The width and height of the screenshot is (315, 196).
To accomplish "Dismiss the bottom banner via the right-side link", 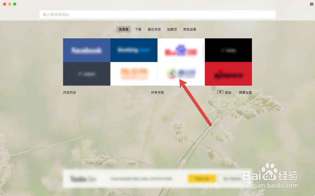I will pos(232,179).
